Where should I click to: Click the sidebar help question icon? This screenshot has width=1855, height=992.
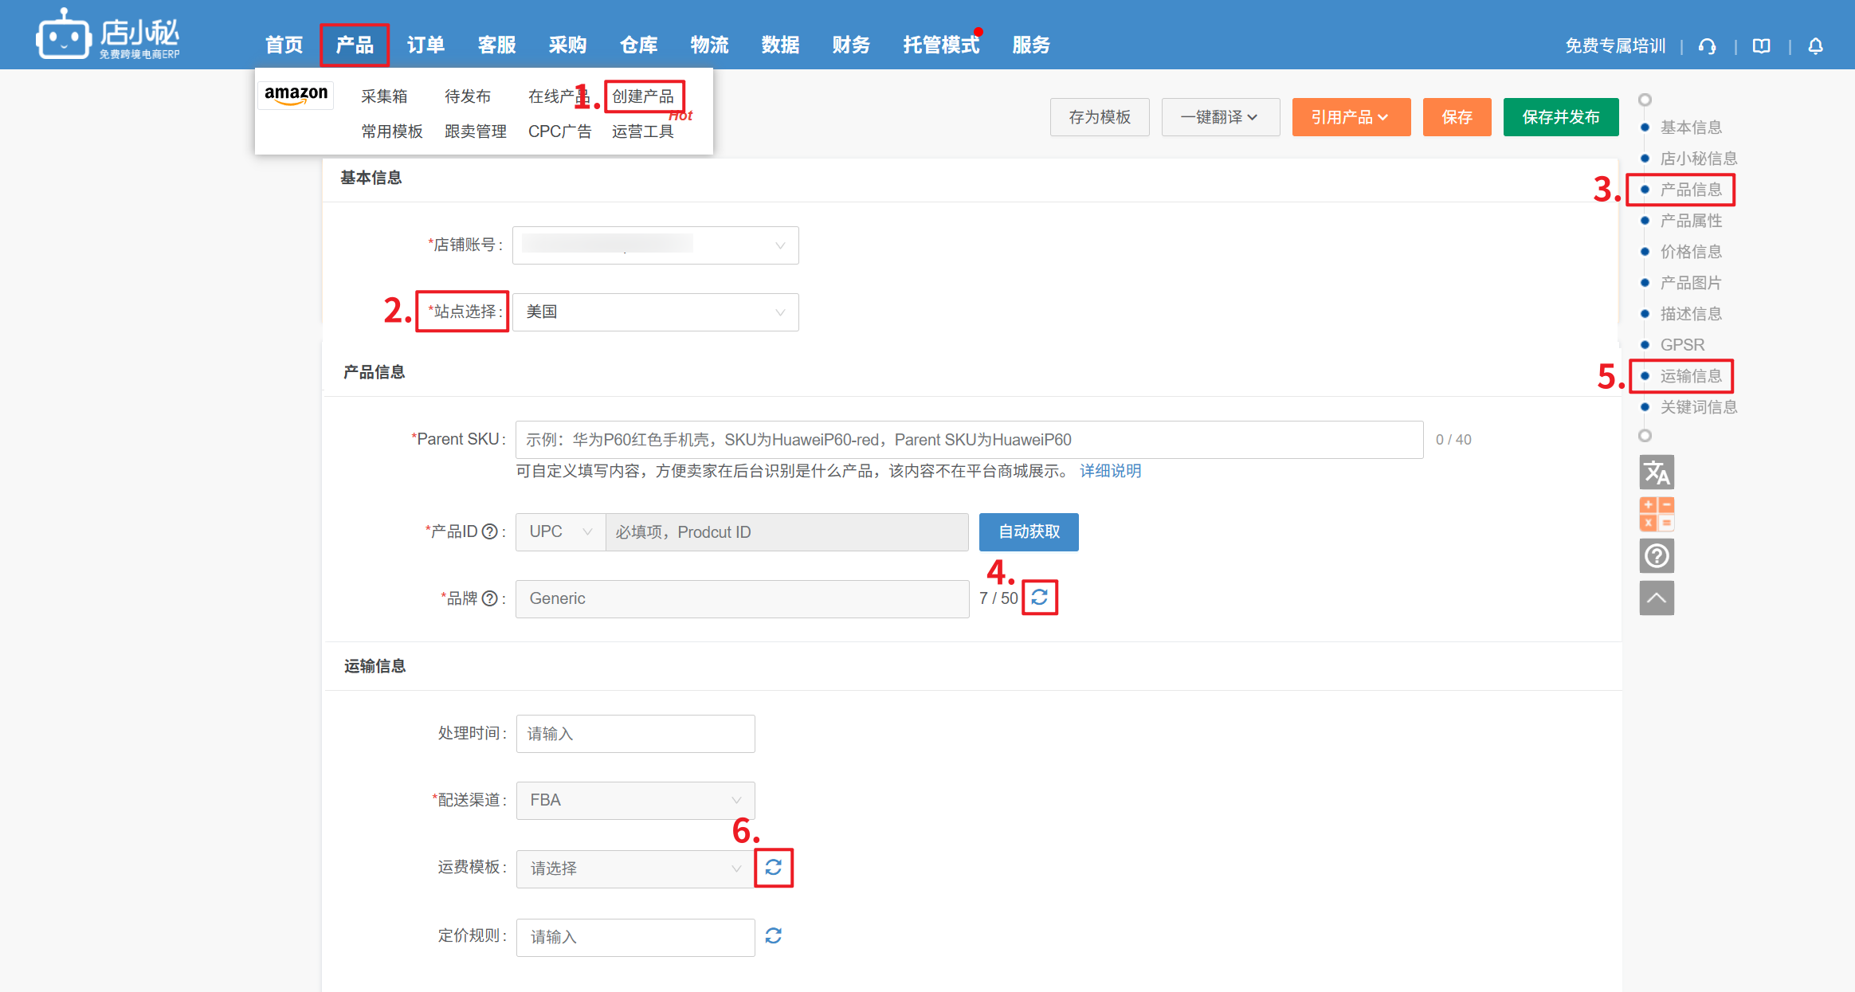[x=1656, y=555]
